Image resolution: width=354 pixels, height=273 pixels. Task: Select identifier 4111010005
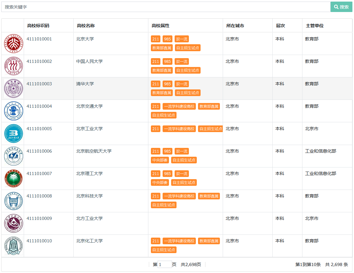39,129
